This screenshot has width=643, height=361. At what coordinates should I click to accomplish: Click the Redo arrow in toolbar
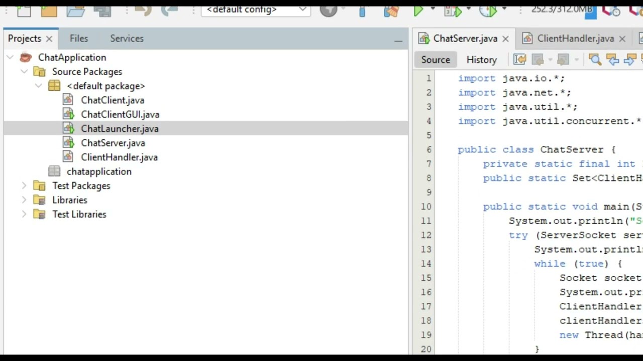point(169,10)
